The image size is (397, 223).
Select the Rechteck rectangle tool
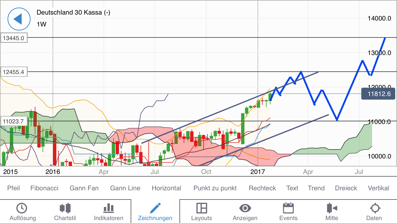(262, 188)
